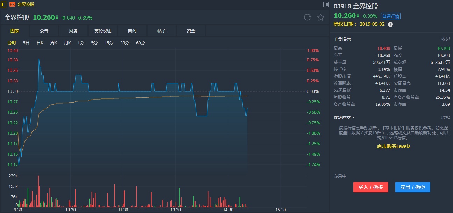This screenshot has width=453, height=213.
Task: Toggle the right sidebar panel icon
Action: click(326, 5)
